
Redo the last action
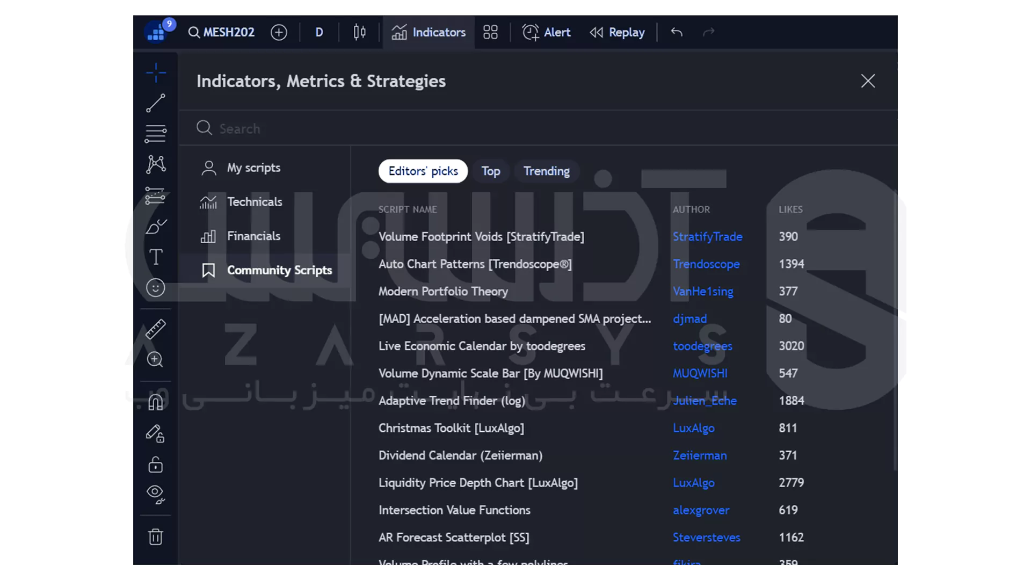(x=709, y=32)
